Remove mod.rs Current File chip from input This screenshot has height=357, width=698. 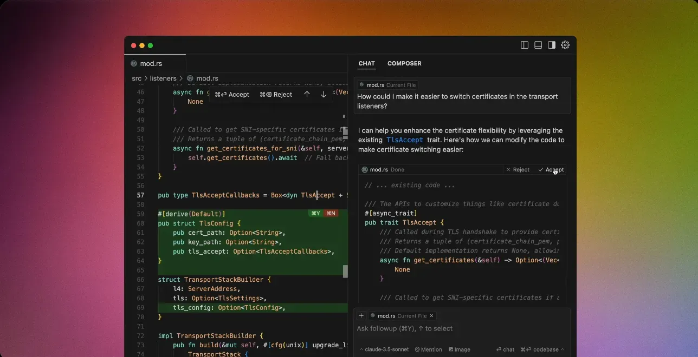pos(432,316)
